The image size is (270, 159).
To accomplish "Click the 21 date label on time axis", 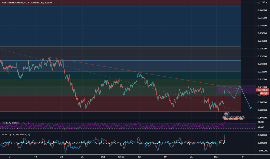I will (62, 157).
